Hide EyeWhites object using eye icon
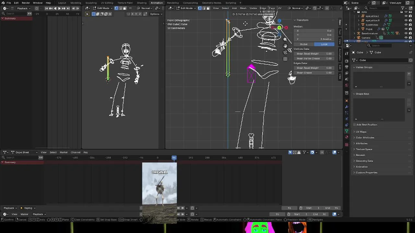The height and width of the screenshot is (233, 415). [x=406, y=25]
